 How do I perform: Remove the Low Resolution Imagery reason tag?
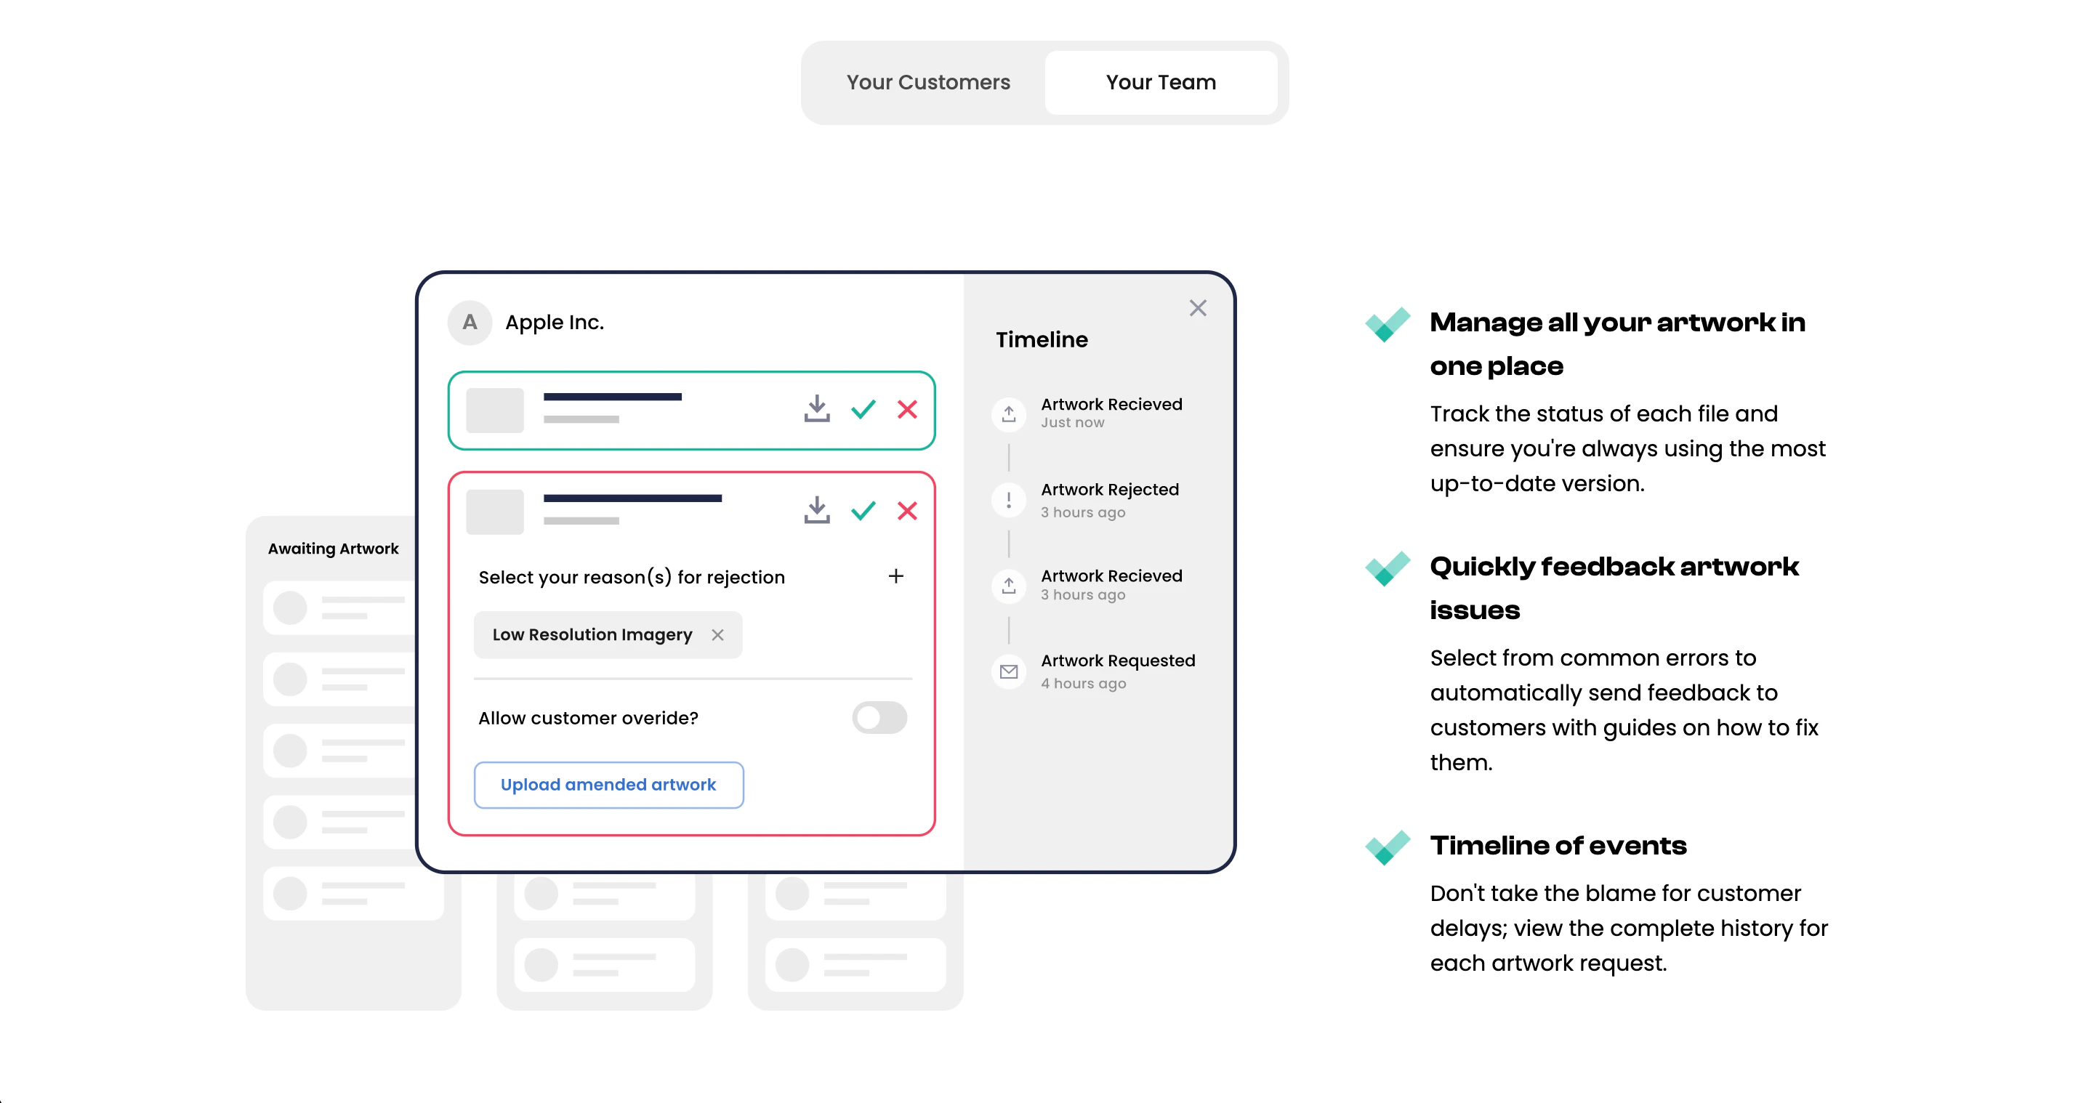(717, 635)
